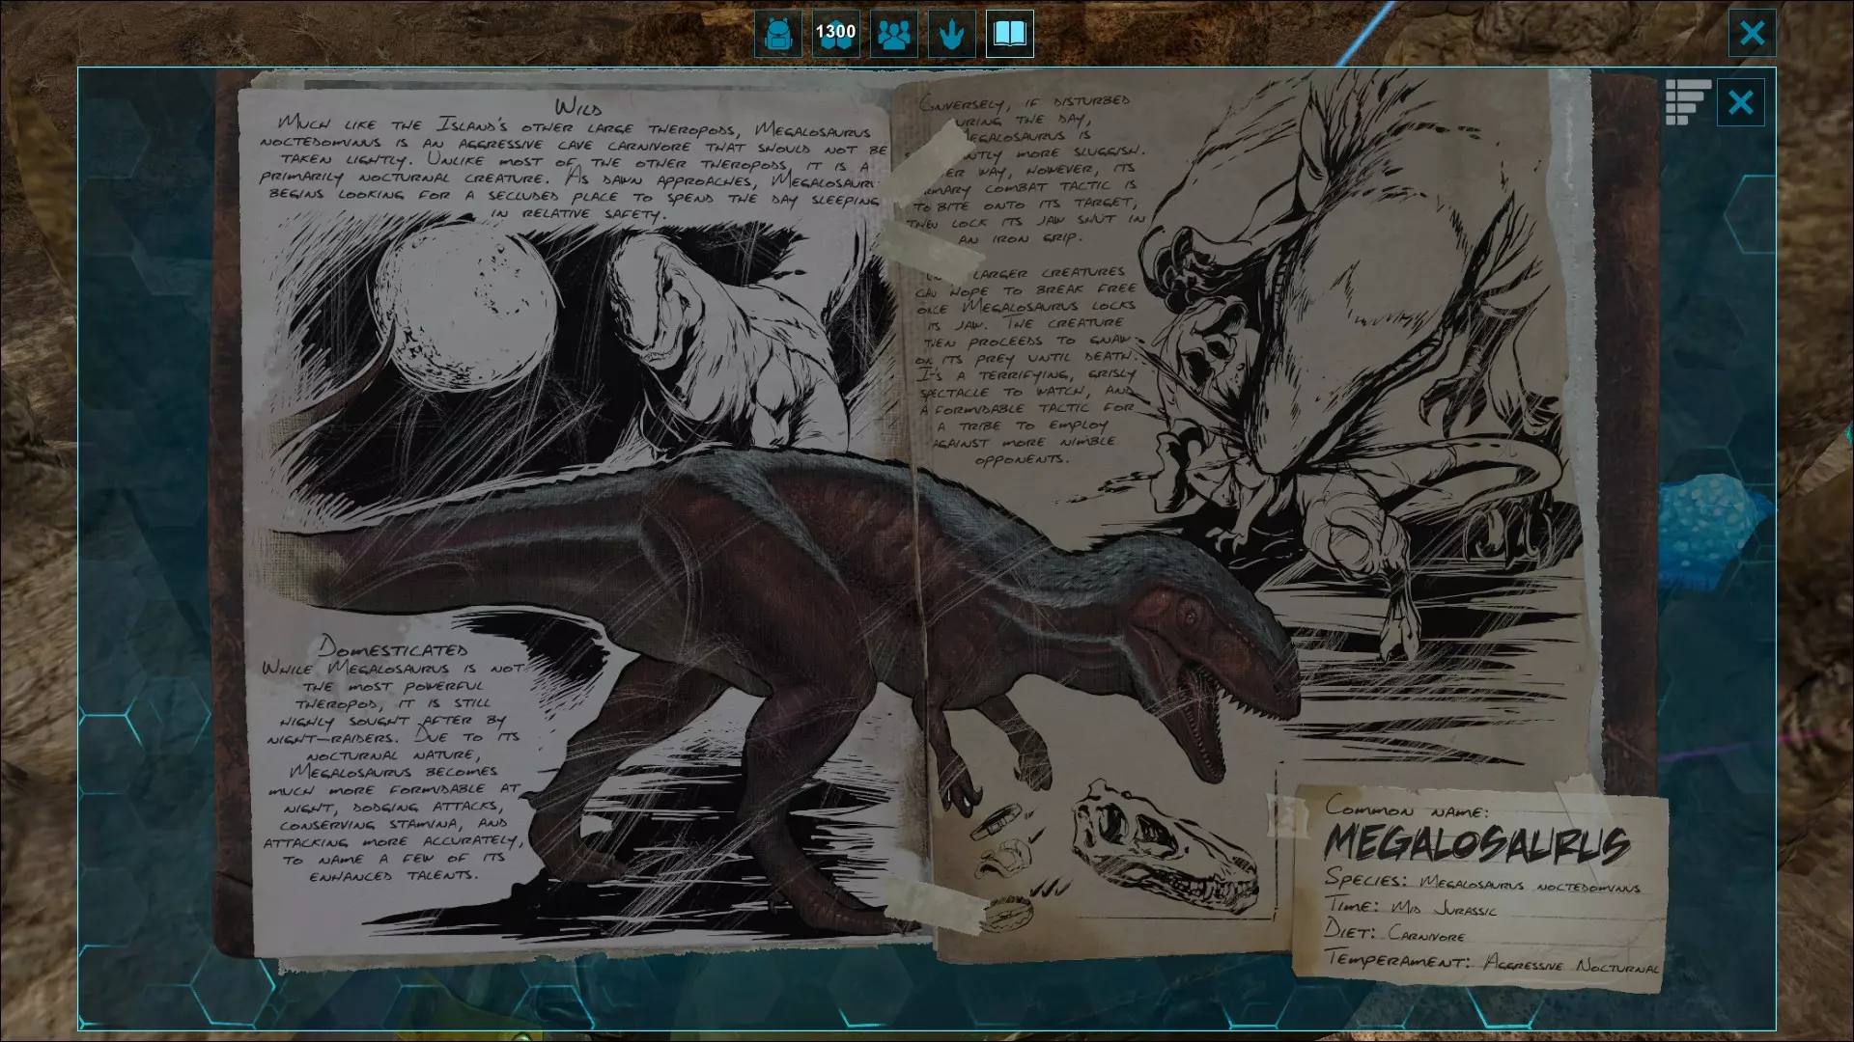
Task: Click the dossier list view icon
Action: pyautogui.click(x=1687, y=102)
